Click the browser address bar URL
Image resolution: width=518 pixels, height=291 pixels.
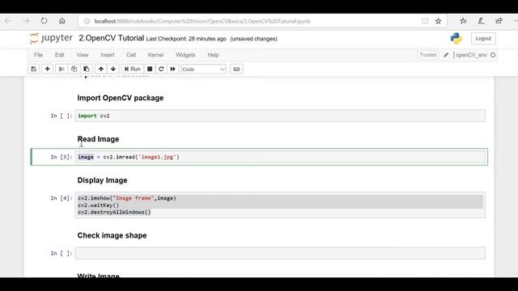202,21
